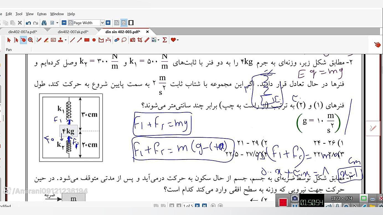This screenshot has width=383, height=215.
Task: Click the Sigma formula tool
Action: click(x=165, y=40)
